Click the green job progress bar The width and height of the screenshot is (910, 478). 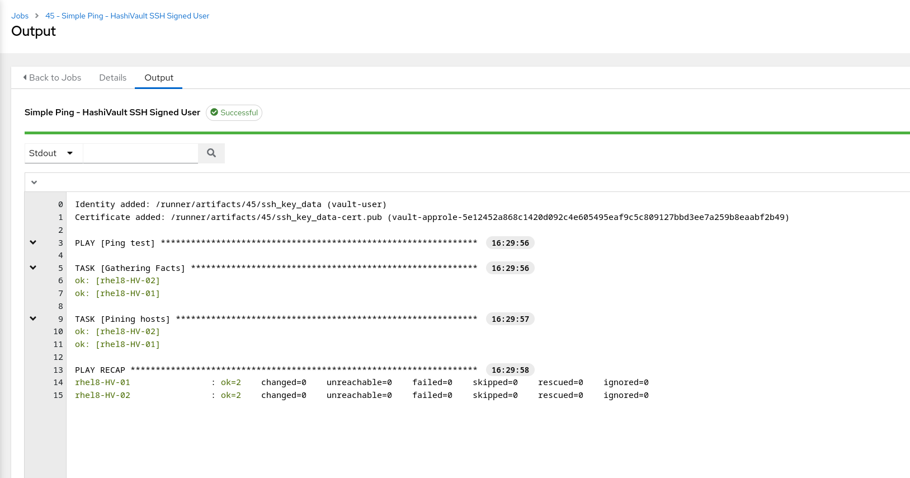[x=467, y=133]
